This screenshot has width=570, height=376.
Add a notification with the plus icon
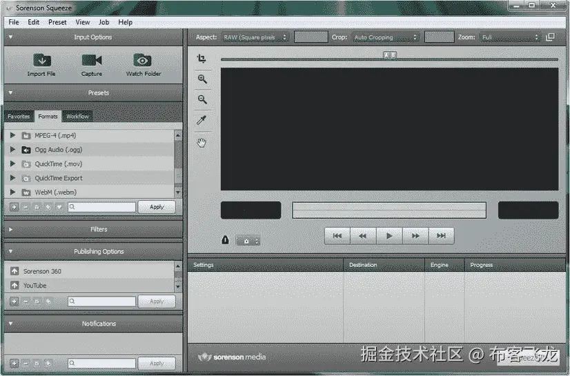(x=14, y=364)
